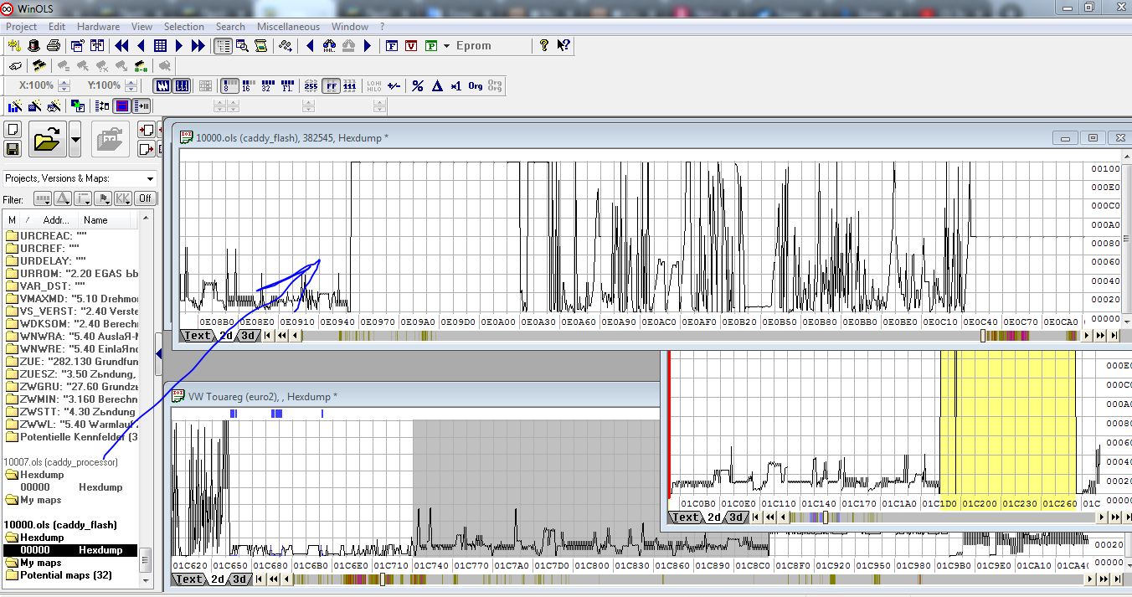Toggle the FF hexadecimal display button
Viewport: 1132px width, 597px height.
click(331, 85)
